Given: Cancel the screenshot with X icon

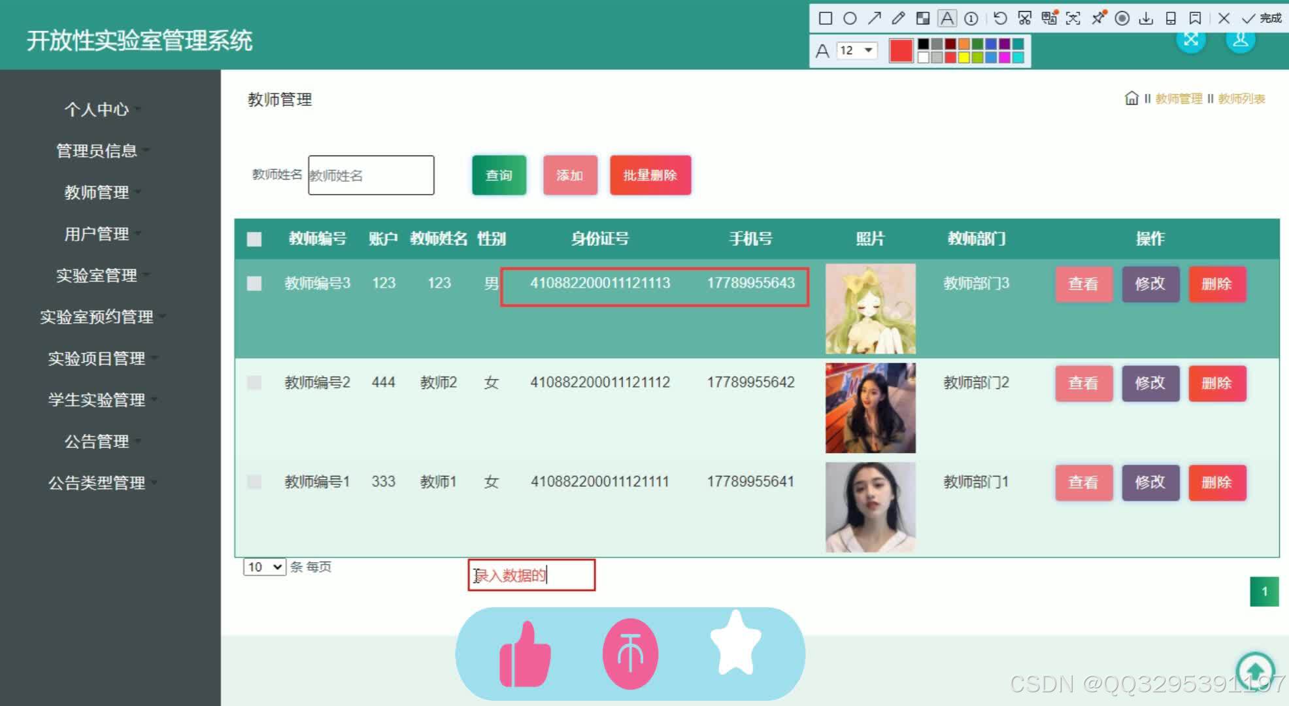Looking at the screenshot, I should coord(1224,18).
